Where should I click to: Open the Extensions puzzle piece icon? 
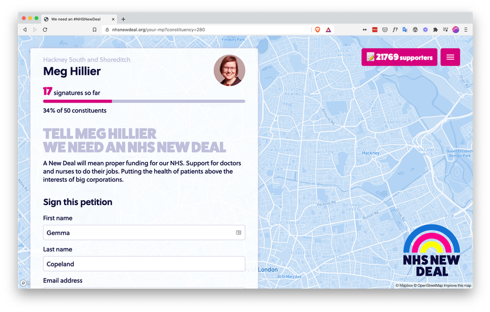coord(436,29)
